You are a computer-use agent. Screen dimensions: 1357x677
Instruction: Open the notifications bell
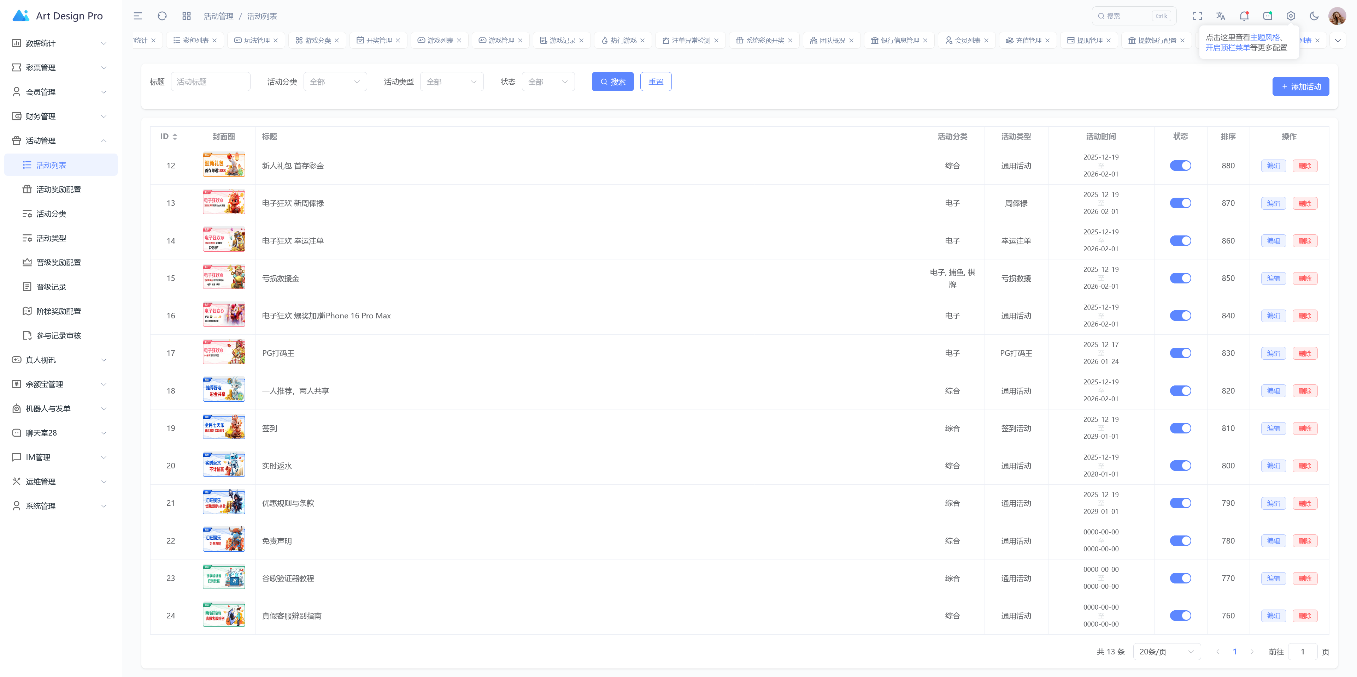(1244, 16)
